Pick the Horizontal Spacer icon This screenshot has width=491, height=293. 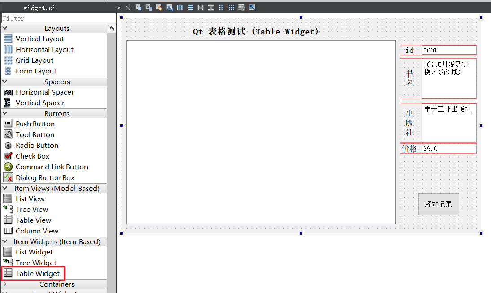tap(8, 92)
